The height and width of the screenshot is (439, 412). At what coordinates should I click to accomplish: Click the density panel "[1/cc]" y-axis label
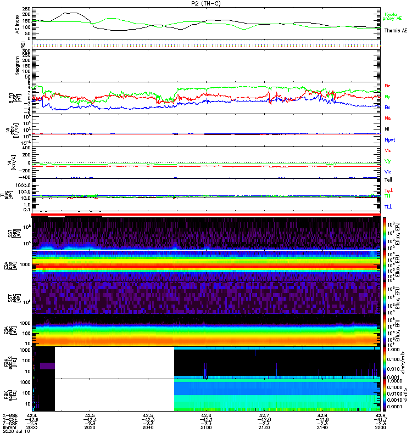click(x=16, y=131)
